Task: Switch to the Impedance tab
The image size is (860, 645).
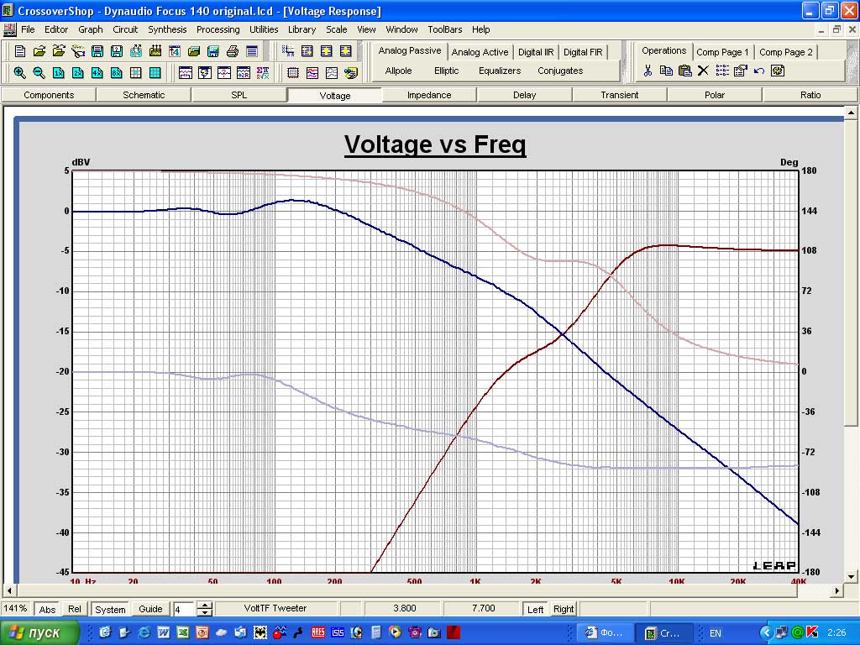Action: [429, 95]
